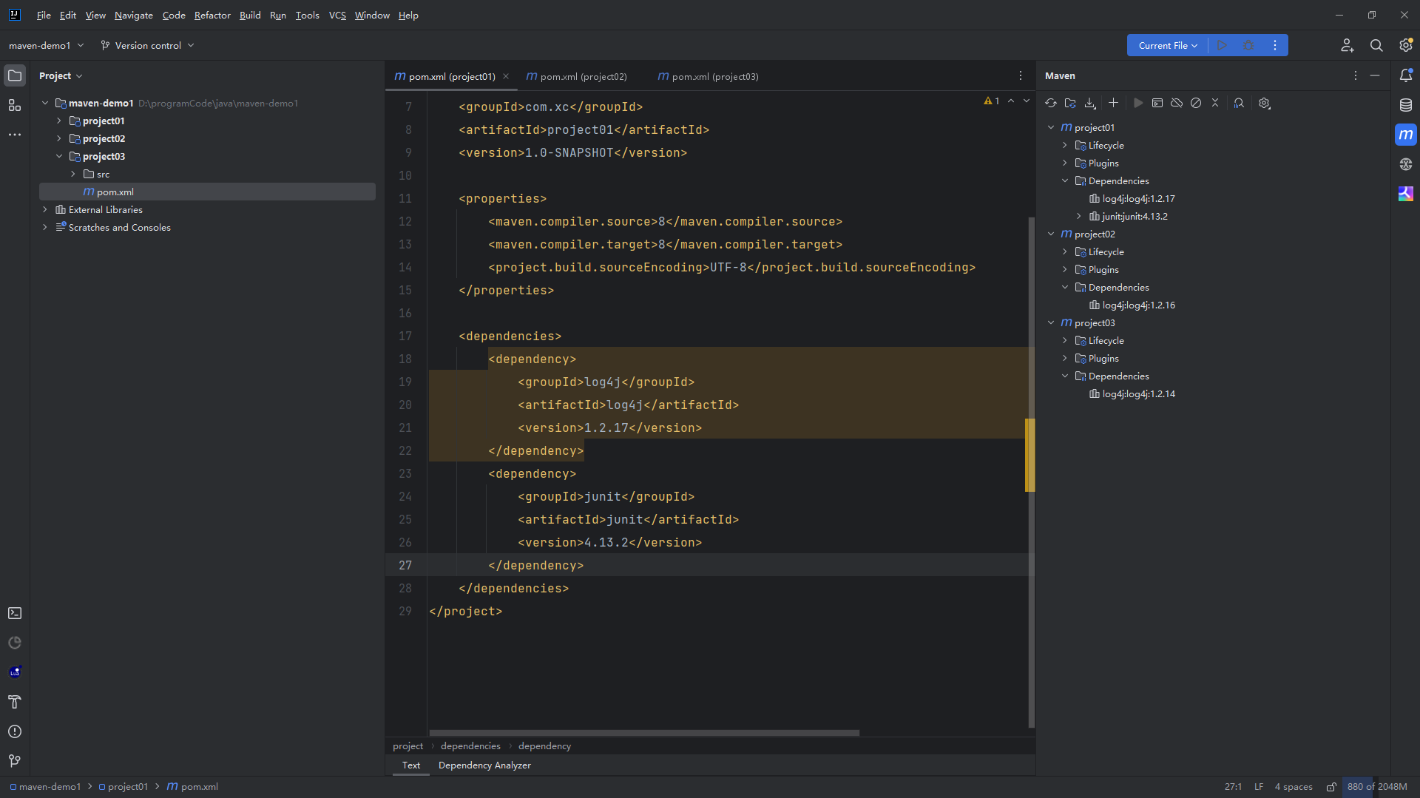Open Structure tool window icon
Screen dimensions: 1420x798
pyautogui.click(x=15, y=105)
